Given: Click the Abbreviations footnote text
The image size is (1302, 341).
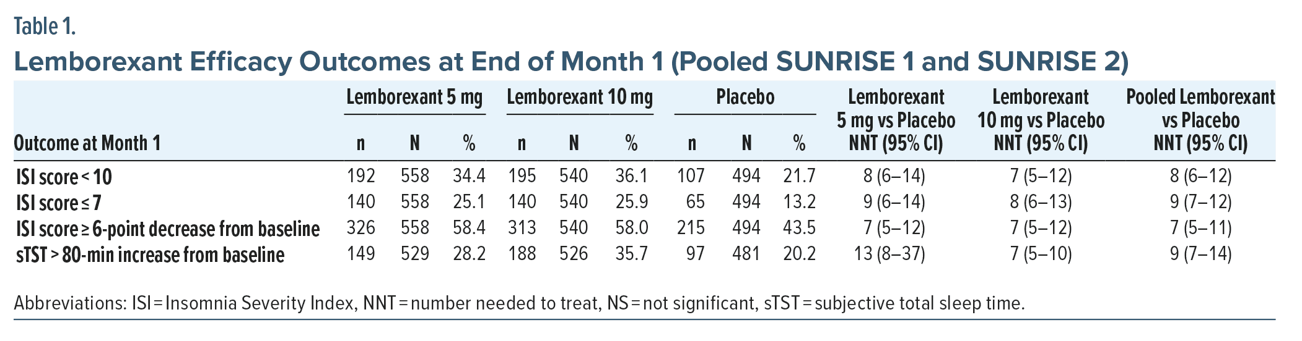Looking at the screenshot, I should click(x=519, y=304).
